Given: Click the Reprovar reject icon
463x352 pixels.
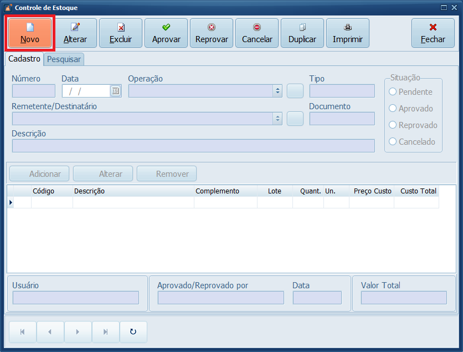Looking at the screenshot, I should [x=212, y=27].
